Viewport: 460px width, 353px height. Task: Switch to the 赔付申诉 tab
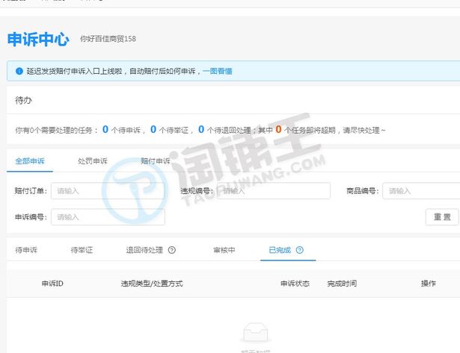click(x=156, y=161)
